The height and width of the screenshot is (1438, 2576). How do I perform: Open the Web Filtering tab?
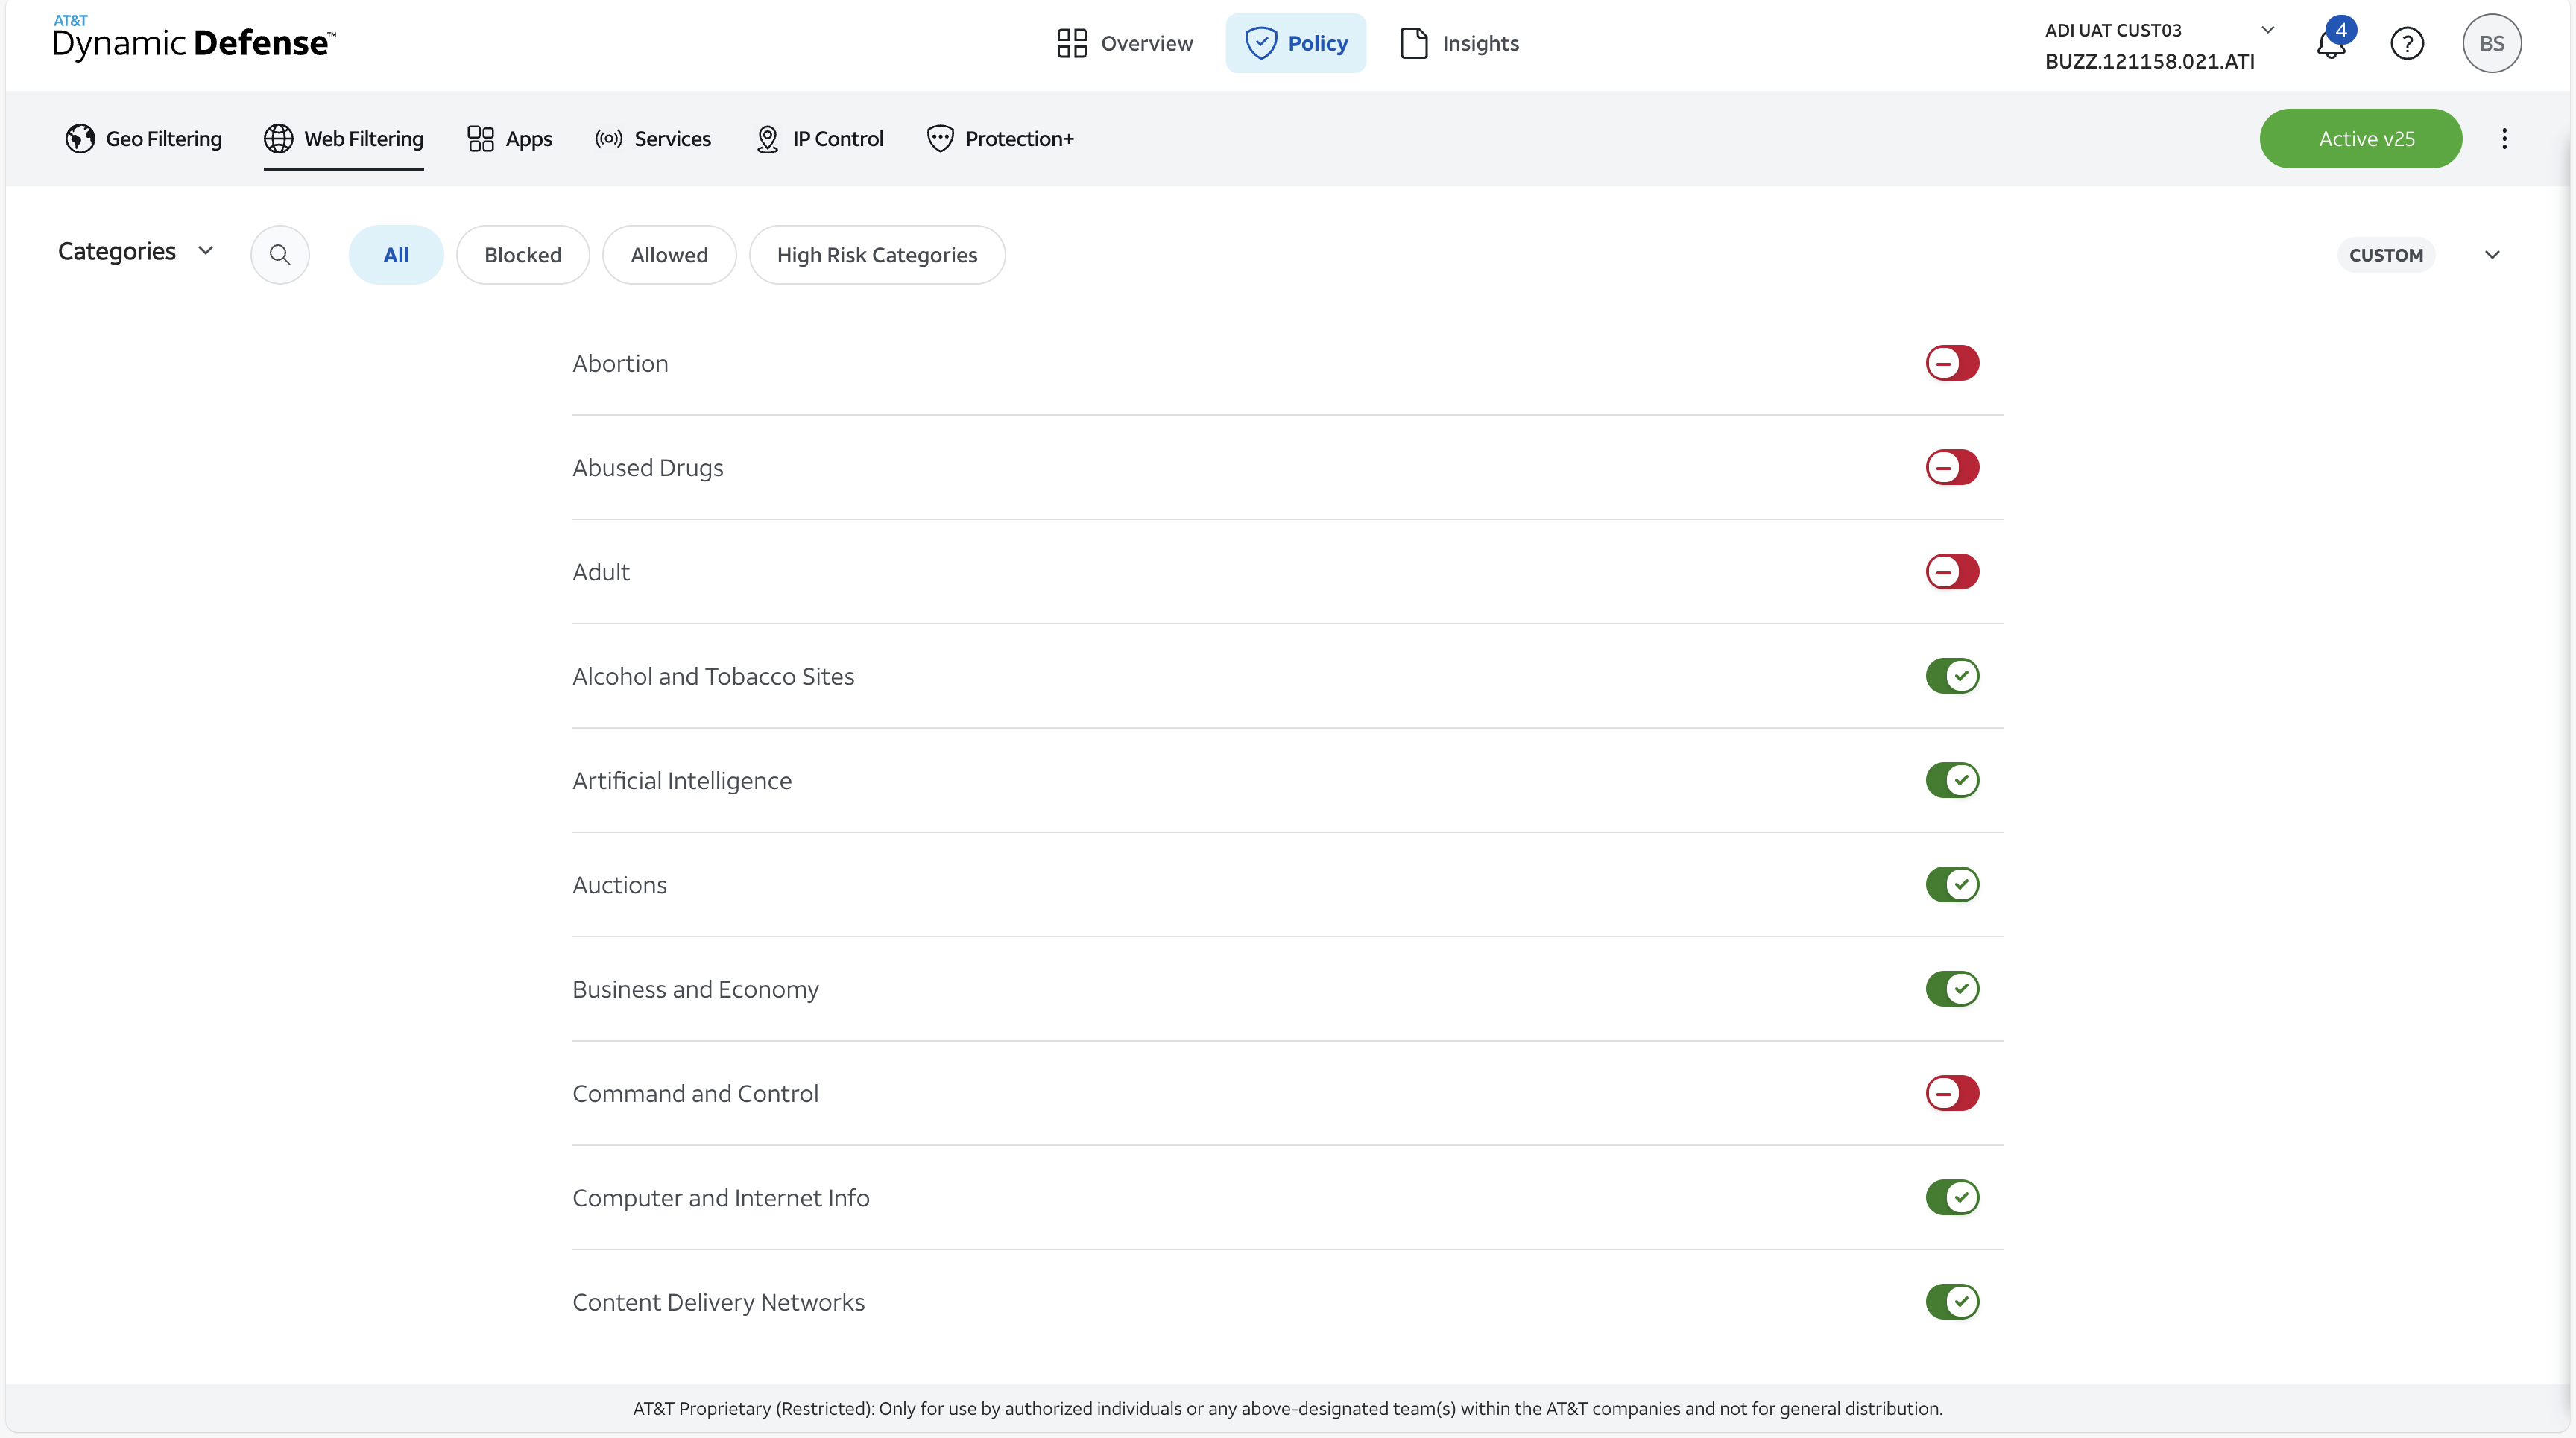[343, 139]
